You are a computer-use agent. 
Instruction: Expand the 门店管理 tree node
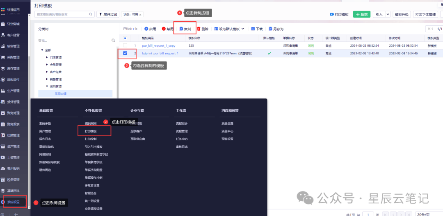[47, 58]
